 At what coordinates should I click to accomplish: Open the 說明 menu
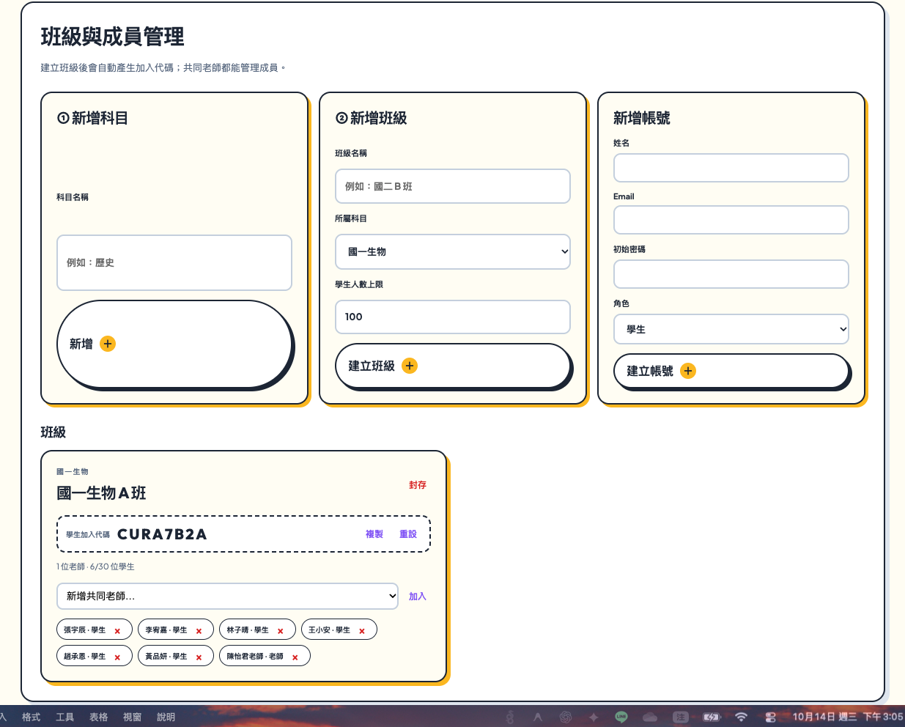click(x=166, y=717)
